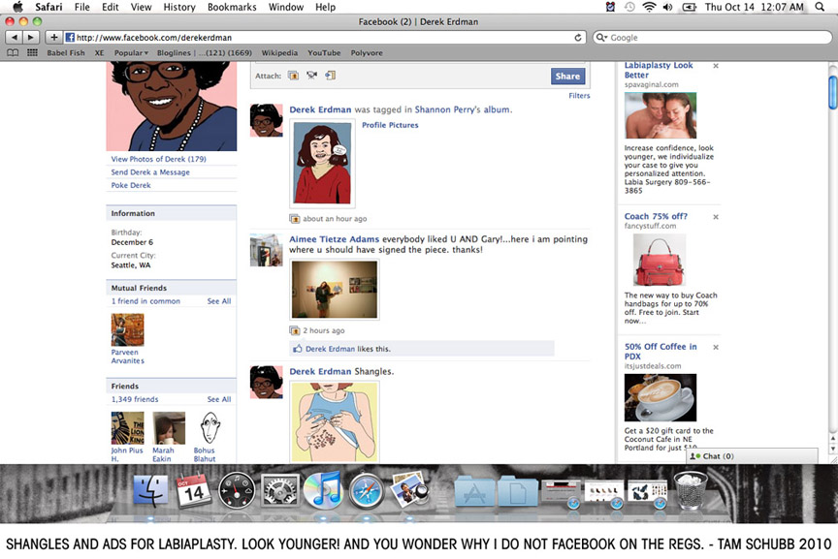This screenshot has width=838, height=559.
Task: Click the Poke Derek link
Action: [x=131, y=185]
